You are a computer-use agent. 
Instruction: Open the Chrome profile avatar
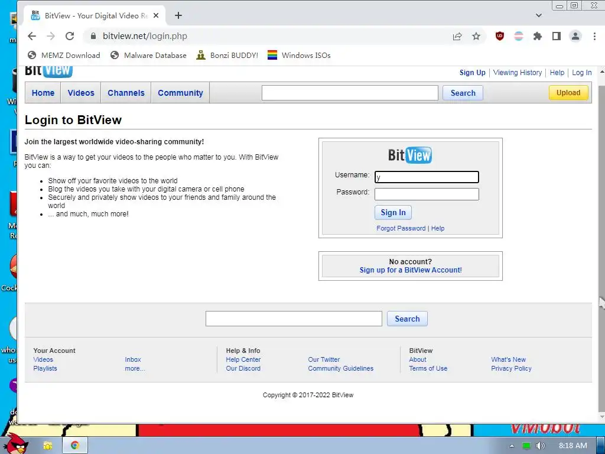point(575,36)
